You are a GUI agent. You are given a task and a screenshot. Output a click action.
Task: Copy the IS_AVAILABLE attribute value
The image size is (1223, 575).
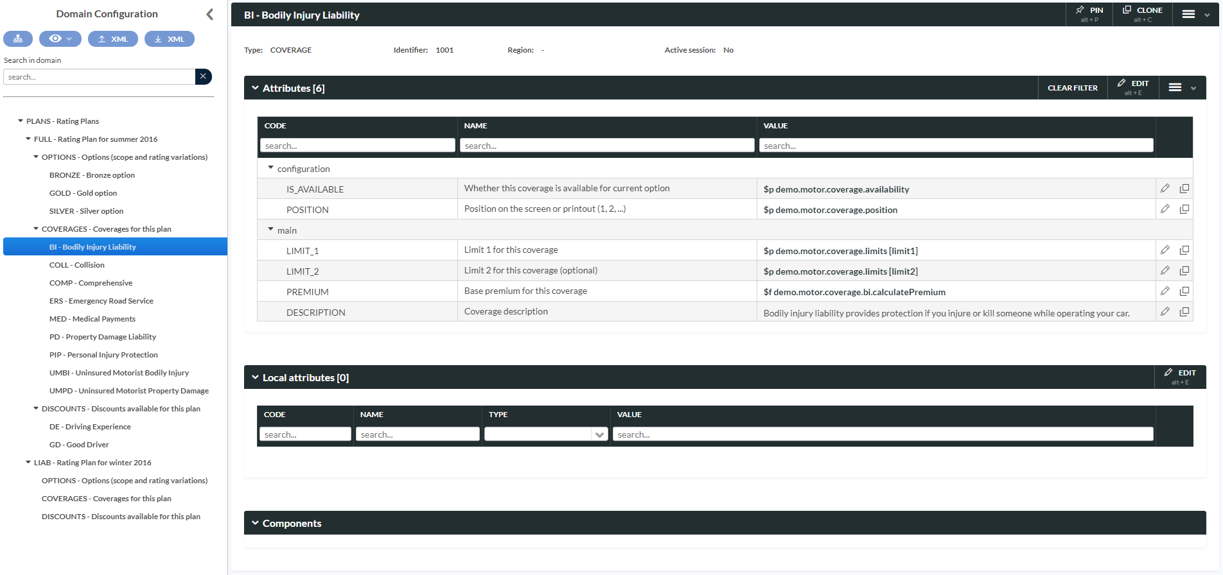coord(1184,189)
